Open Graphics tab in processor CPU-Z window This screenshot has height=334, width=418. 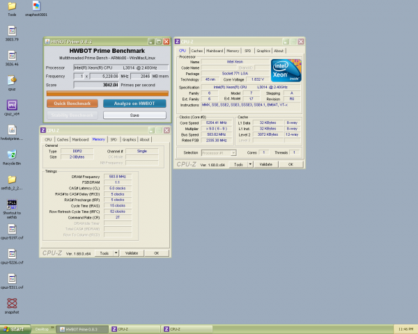pyautogui.click(x=263, y=51)
